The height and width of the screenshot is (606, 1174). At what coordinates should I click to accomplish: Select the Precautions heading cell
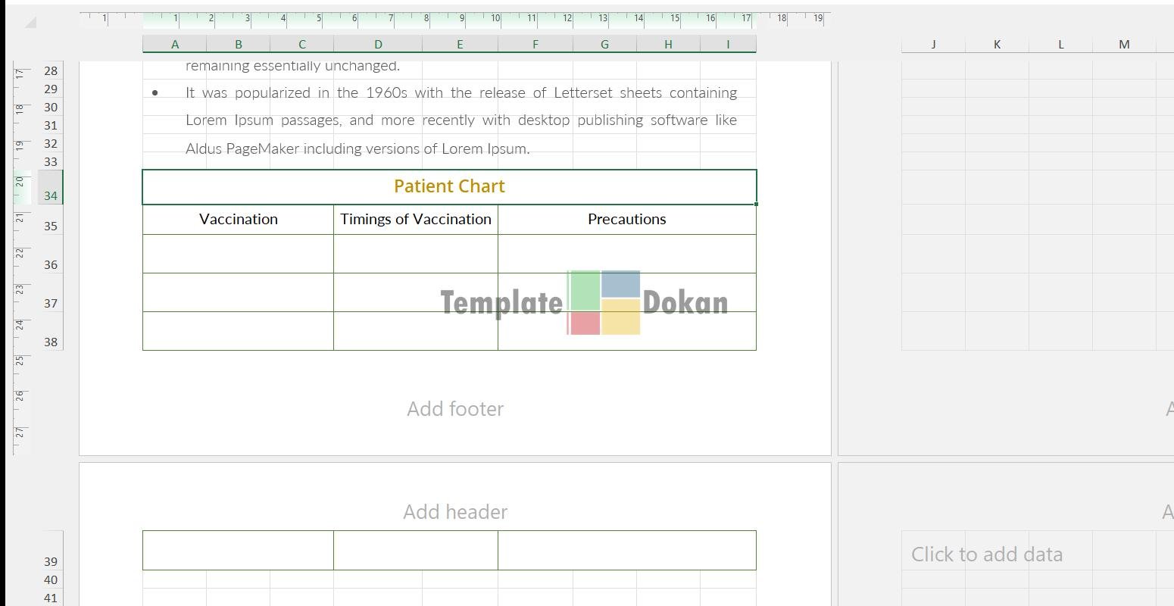[626, 220]
